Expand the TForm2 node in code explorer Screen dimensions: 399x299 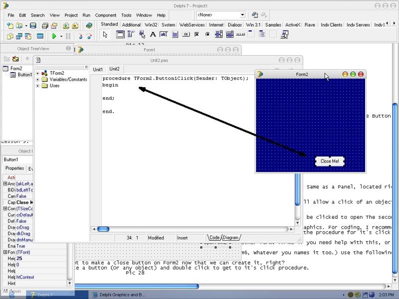[x=38, y=73]
